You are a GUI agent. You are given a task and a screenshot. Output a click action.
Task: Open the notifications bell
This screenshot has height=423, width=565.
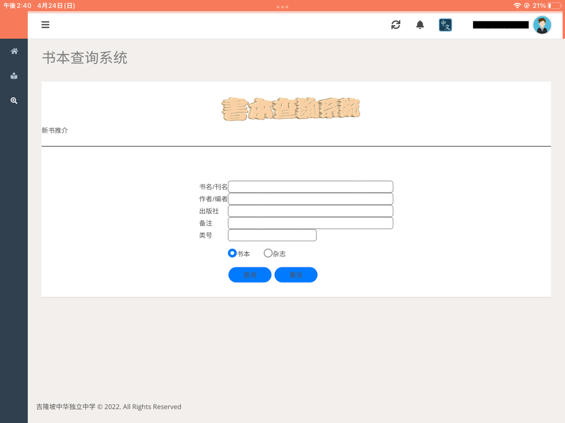(x=420, y=25)
